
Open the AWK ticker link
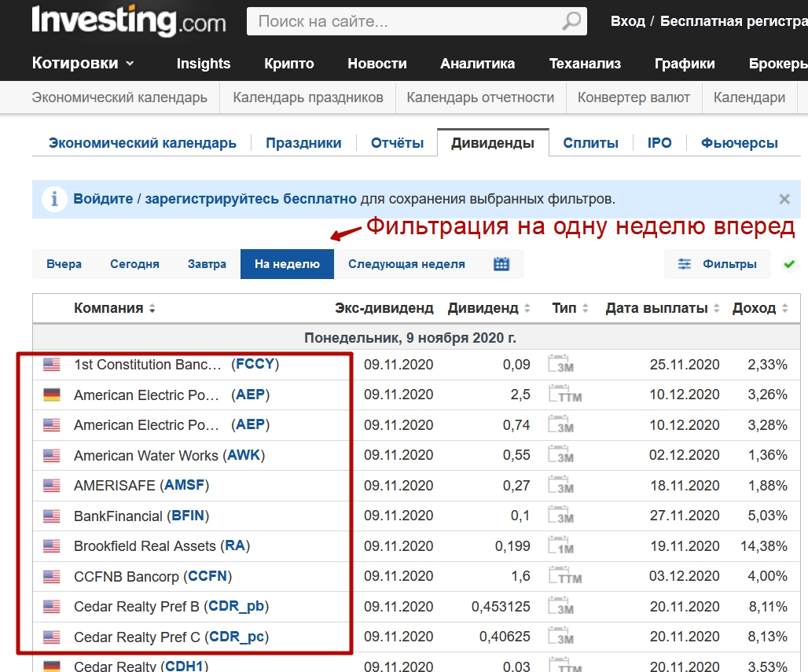245,455
